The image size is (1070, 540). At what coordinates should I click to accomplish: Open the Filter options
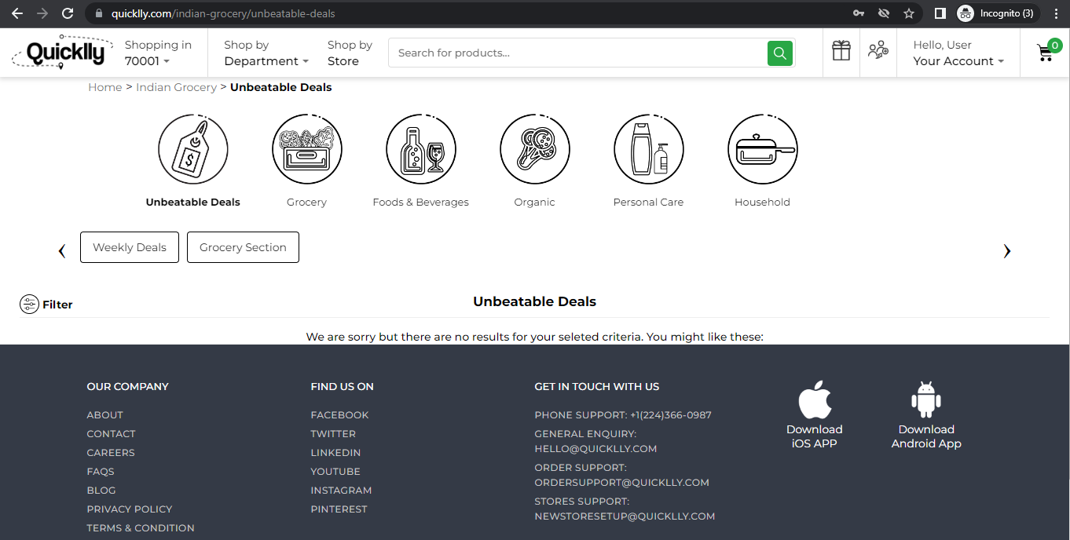[46, 305]
